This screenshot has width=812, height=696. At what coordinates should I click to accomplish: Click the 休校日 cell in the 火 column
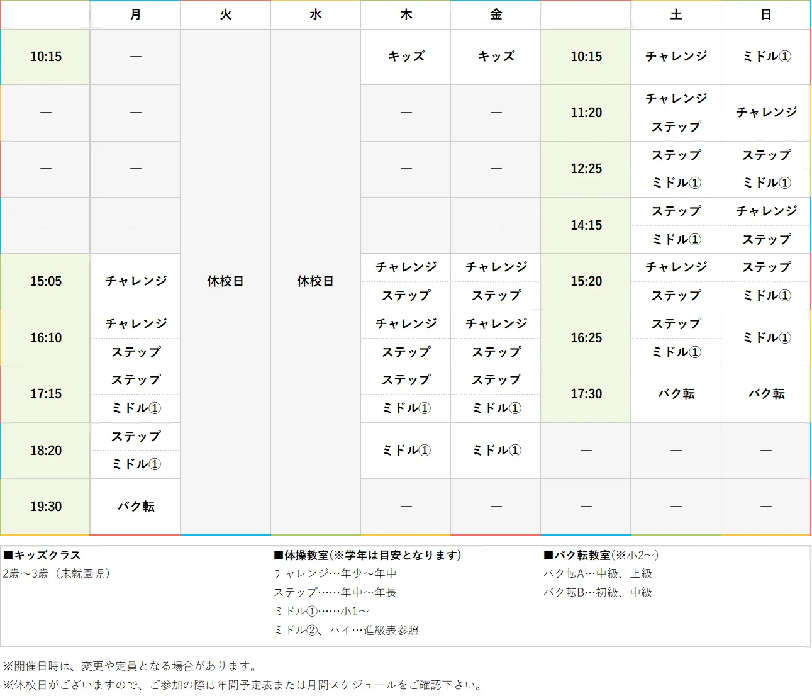tap(225, 281)
